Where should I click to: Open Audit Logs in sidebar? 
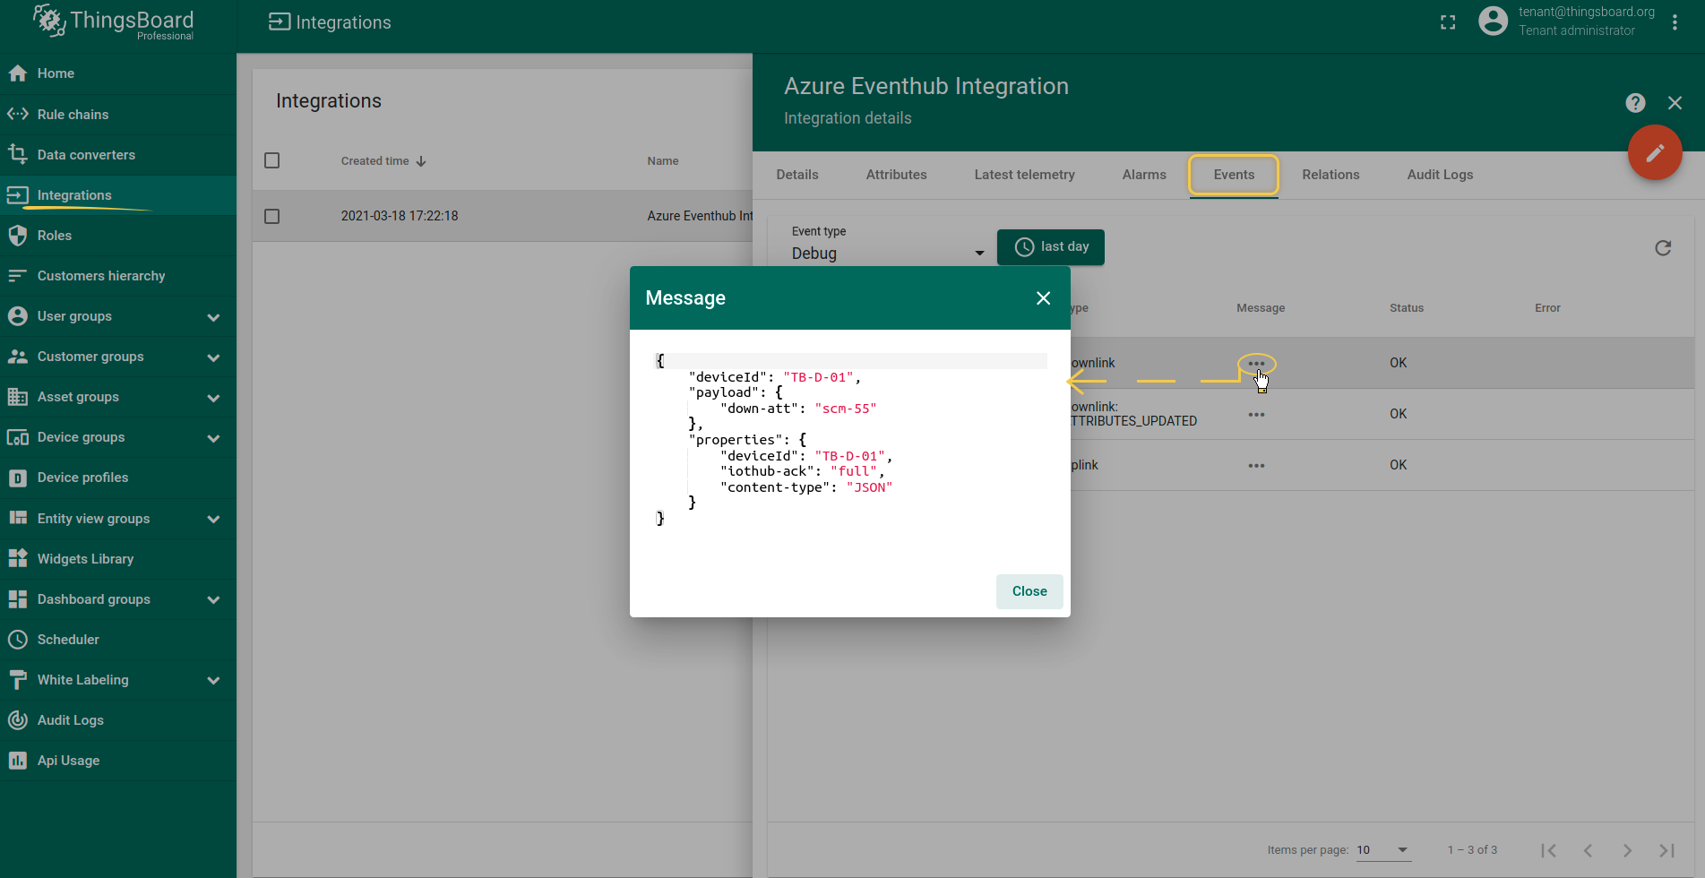[118, 720]
